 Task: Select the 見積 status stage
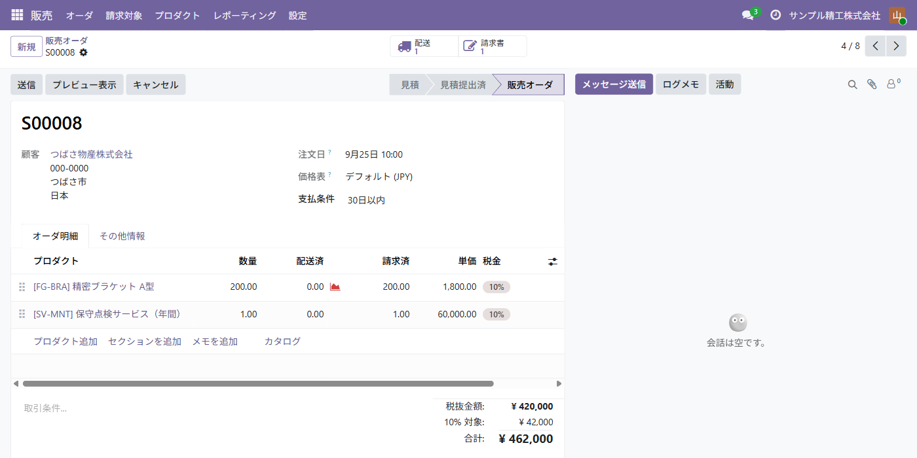(409, 84)
